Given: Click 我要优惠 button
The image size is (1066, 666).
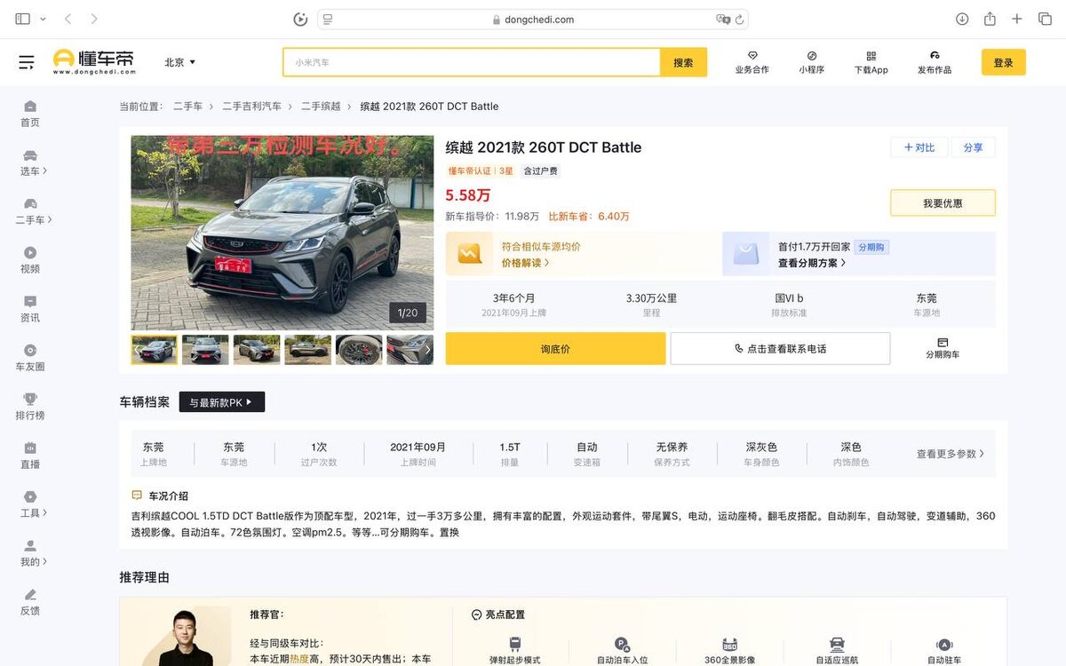Looking at the screenshot, I should click(x=943, y=202).
